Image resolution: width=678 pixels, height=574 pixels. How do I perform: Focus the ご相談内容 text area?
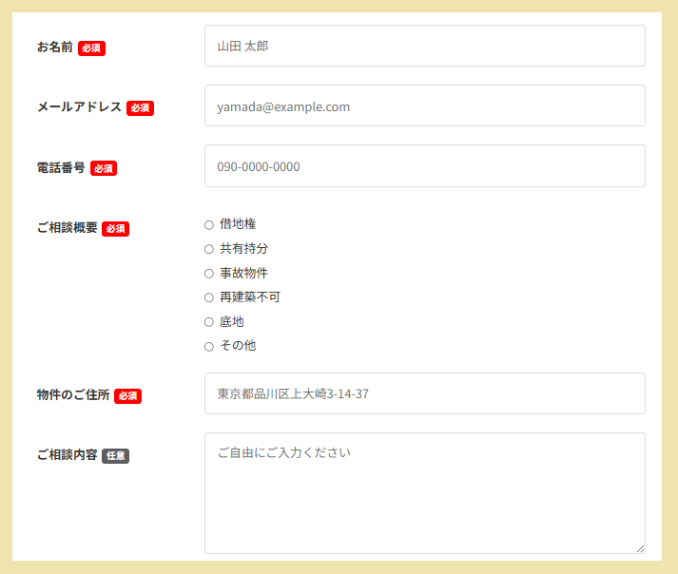point(424,492)
